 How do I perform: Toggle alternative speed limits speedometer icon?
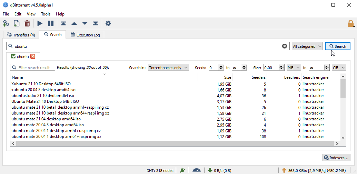coord(197,170)
